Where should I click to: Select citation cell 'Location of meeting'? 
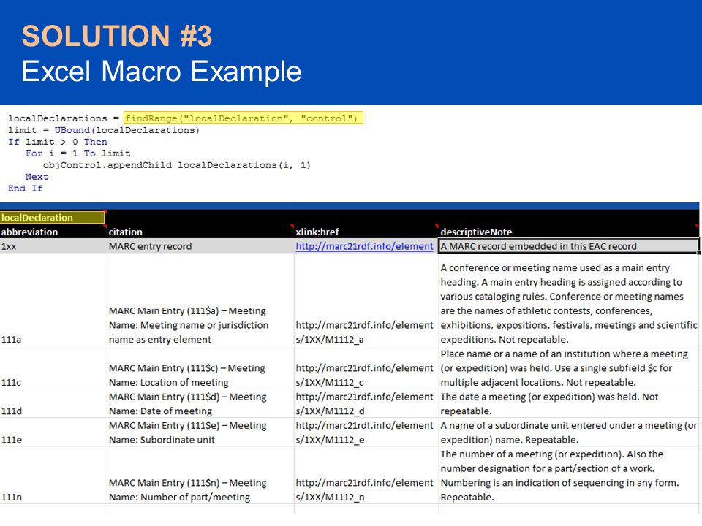click(200, 367)
